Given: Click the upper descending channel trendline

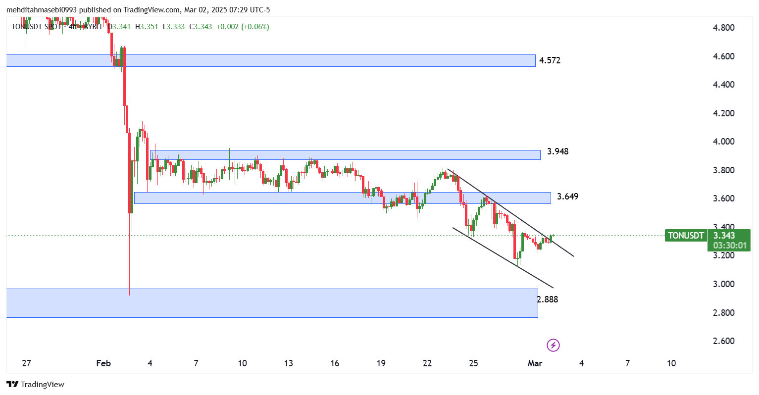Looking at the screenshot, I should 510,213.
